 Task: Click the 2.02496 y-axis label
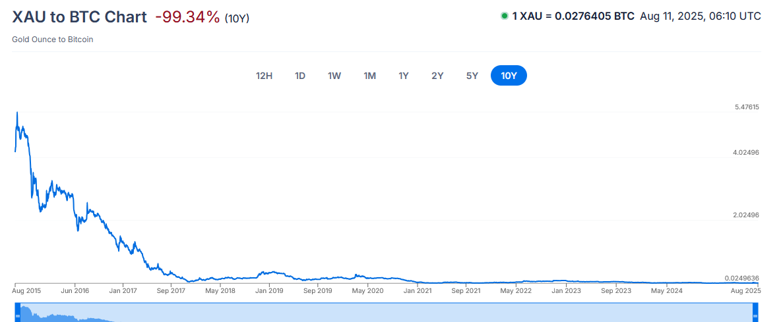coord(747,215)
